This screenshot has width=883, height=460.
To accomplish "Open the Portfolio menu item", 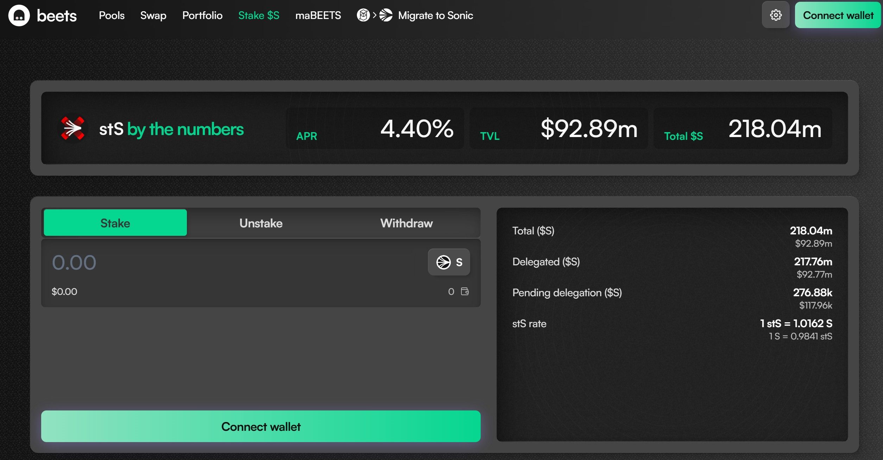I will coord(202,15).
